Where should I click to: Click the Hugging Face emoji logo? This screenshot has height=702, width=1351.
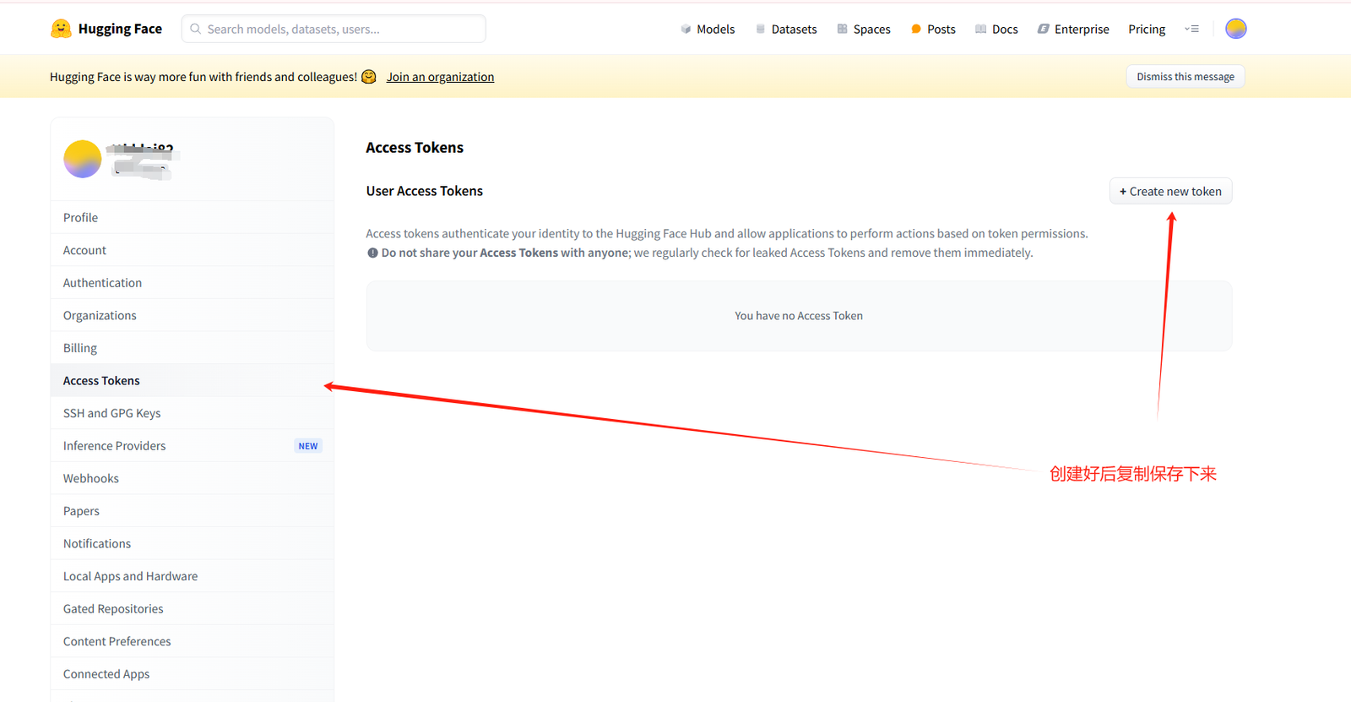pyautogui.click(x=61, y=29)
